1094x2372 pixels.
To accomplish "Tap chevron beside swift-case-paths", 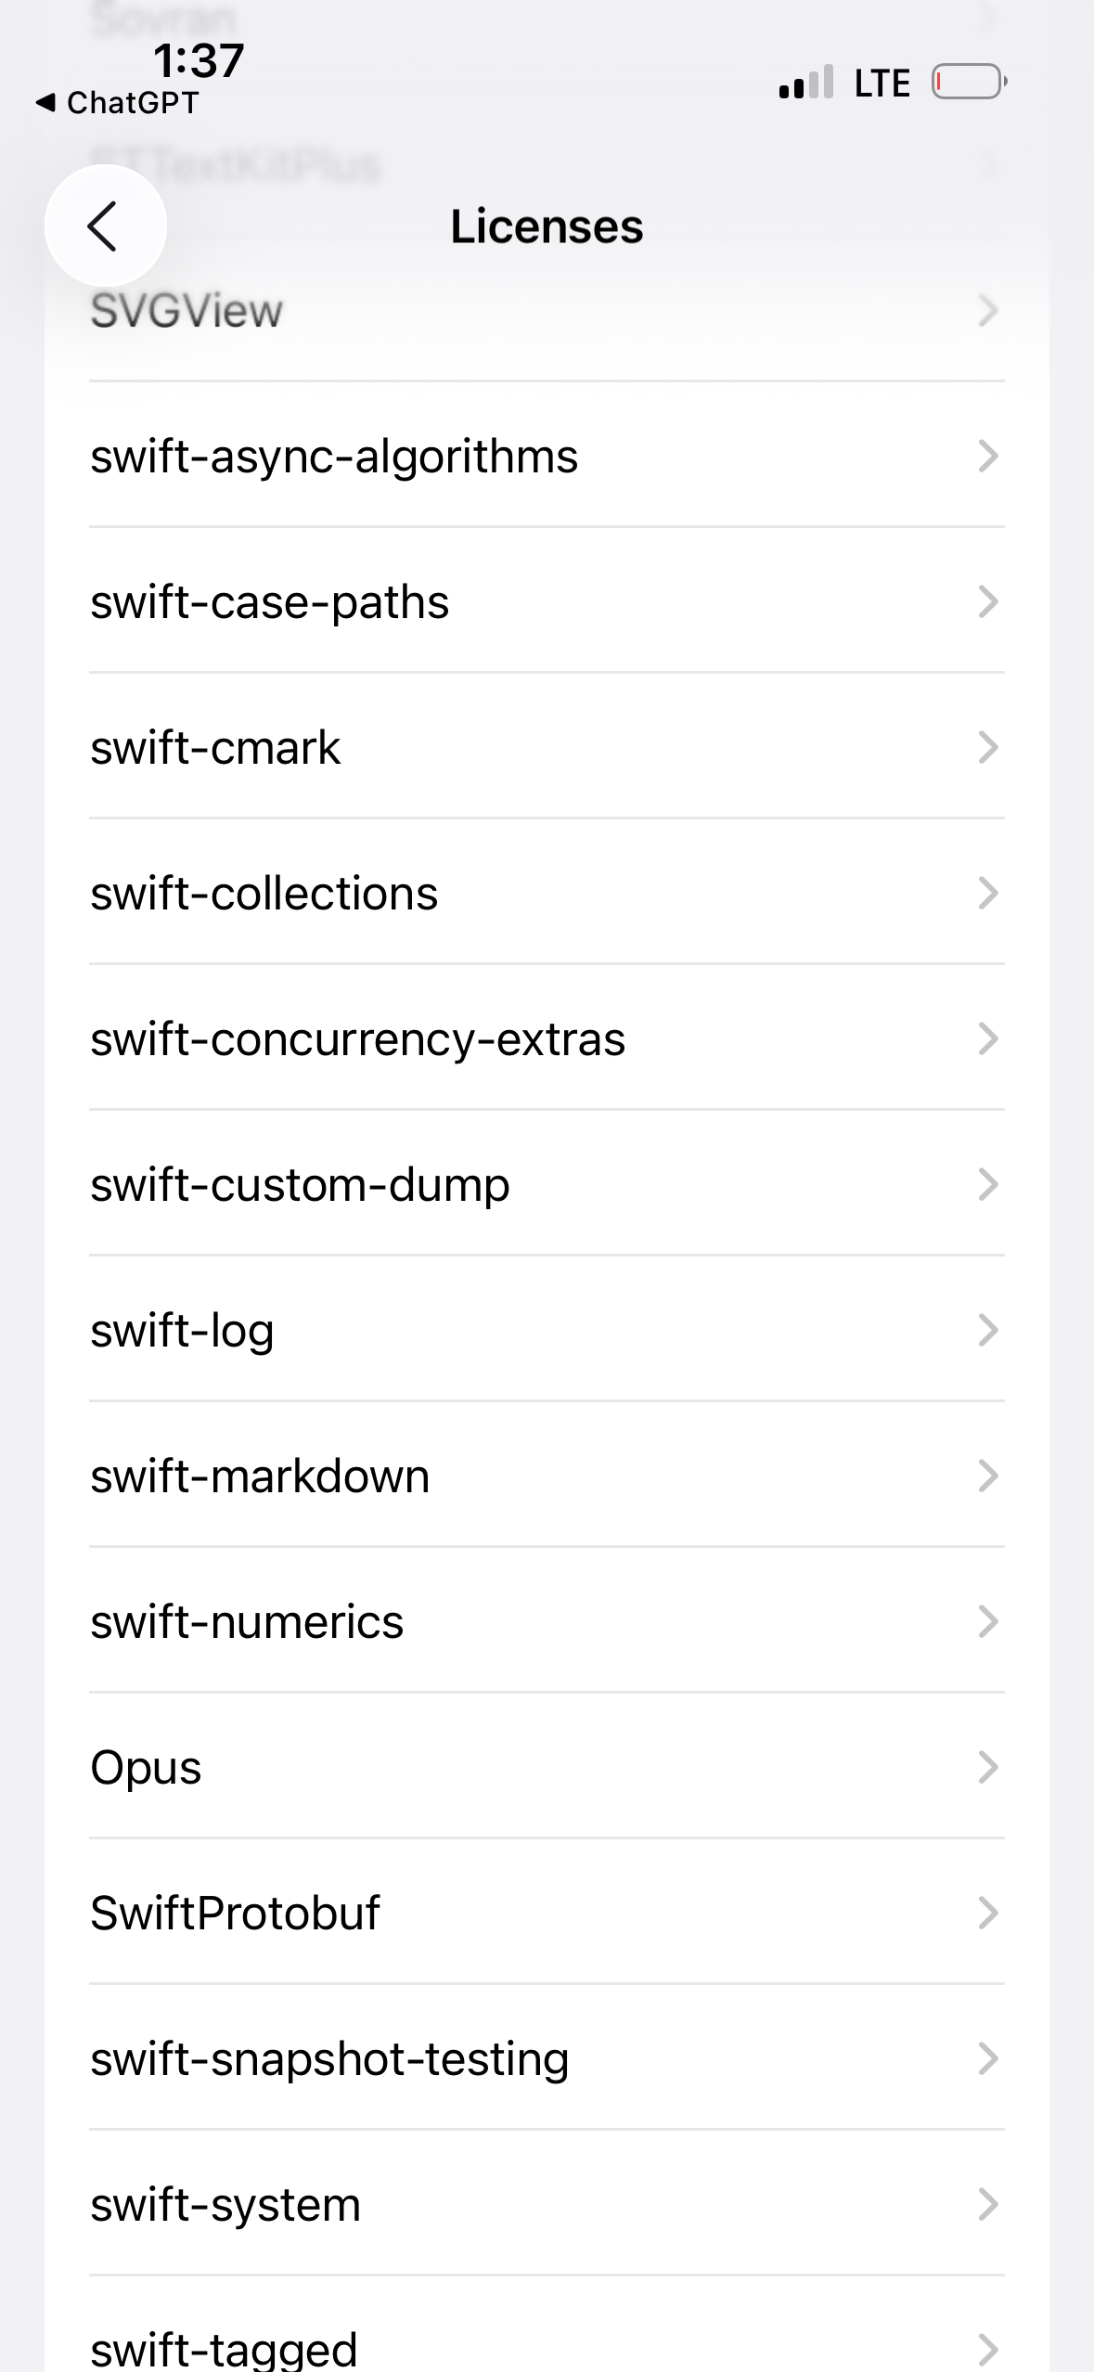I will [x=988, y=602].
